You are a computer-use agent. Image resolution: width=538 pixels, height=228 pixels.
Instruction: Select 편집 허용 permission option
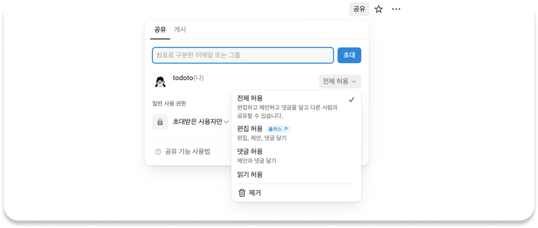(296, 133)
